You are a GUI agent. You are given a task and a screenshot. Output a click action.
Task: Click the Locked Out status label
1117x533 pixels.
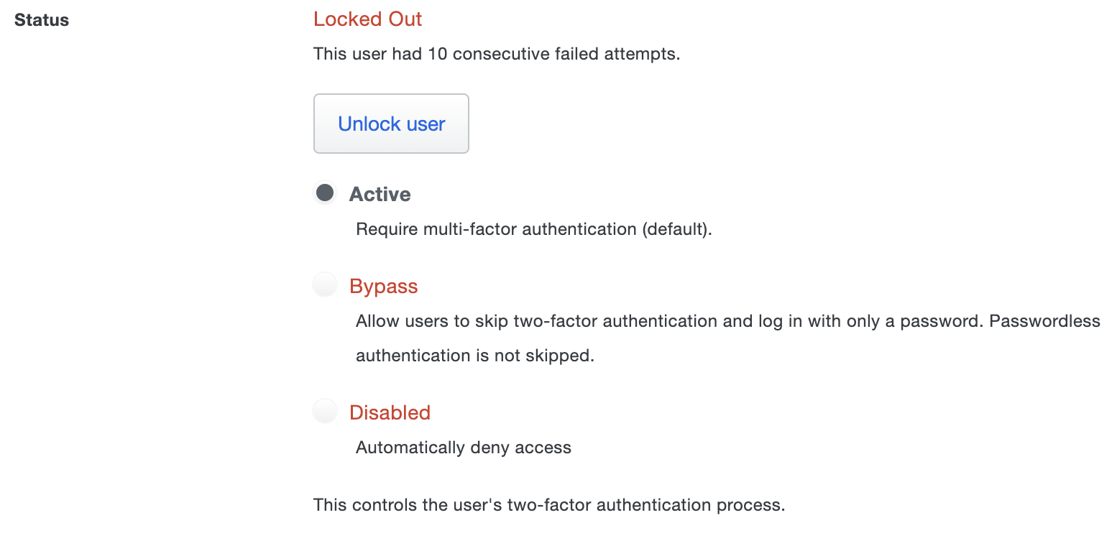pyautogui.click(x=367, y=19)
